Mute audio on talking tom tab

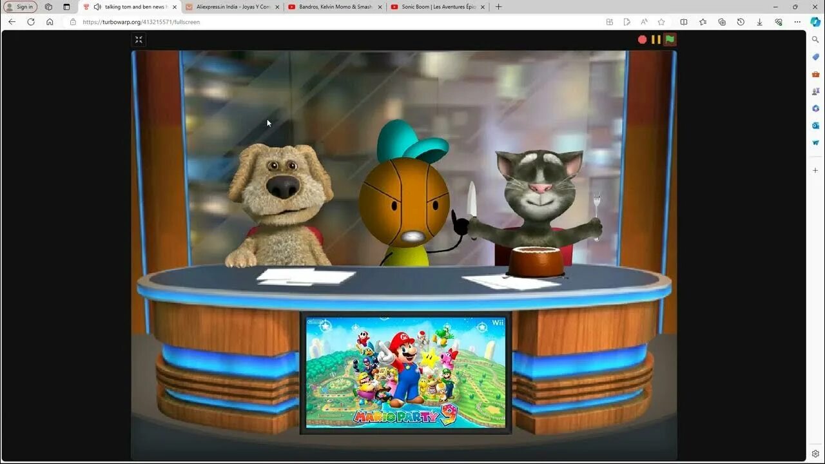(97, 7)
